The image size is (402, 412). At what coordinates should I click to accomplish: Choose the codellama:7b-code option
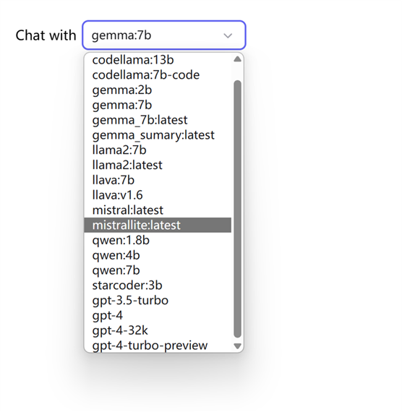click(x=158, y=75)
